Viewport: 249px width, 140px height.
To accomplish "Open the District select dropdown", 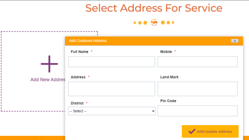I will point(112,111).
